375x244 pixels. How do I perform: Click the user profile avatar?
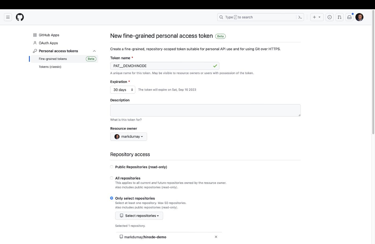click(x=359, y=17)
